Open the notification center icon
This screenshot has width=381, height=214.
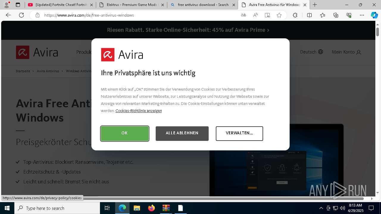pyautogui.click(x=371, y=208)
